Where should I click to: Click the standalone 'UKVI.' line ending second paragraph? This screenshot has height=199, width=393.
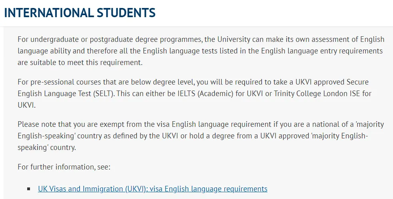(x=26, y=105)
